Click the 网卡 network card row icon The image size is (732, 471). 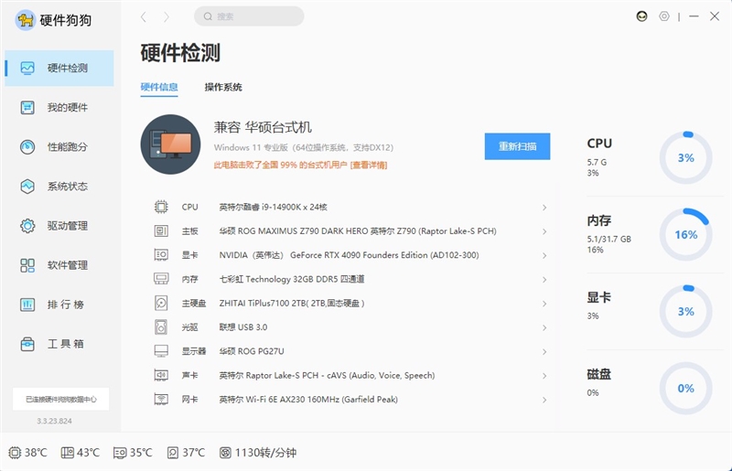[x=161, y=399]
